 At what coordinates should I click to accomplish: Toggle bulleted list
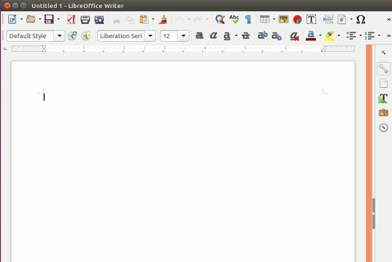(x=351, y=36)
